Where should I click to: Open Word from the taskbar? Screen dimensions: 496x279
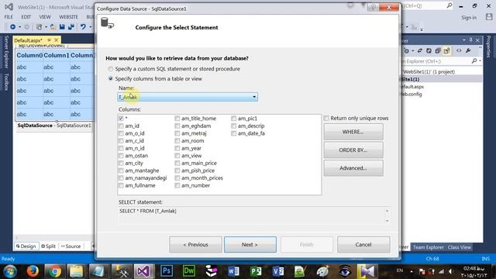[233, 271]
